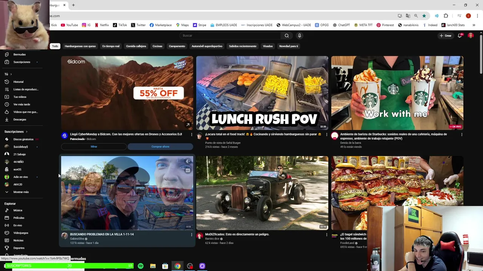The image size is (483, 271).
Task: Select the Campamento chip
Action: click(x=177, y=46)
